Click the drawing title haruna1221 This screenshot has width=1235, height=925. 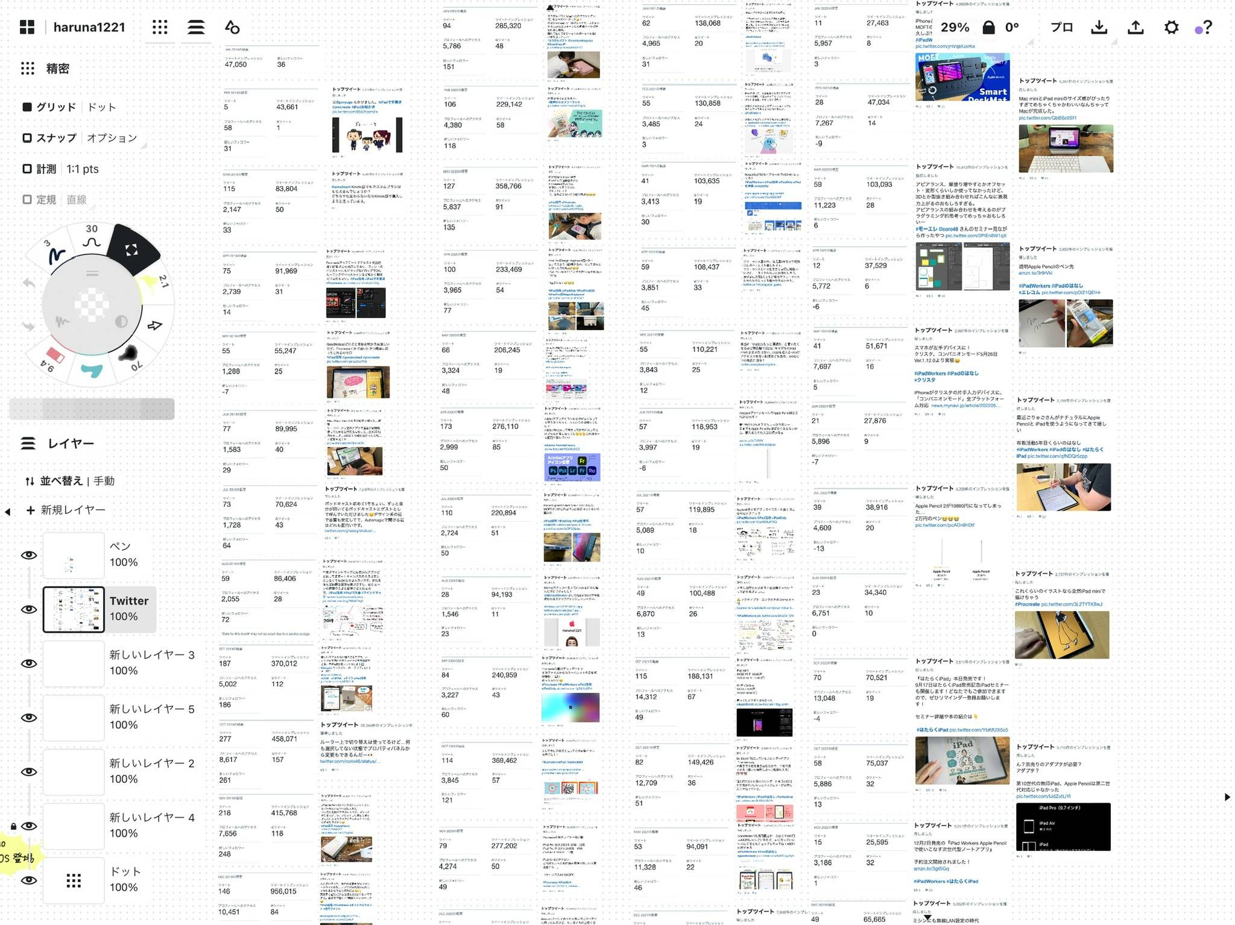click(89, 27)
